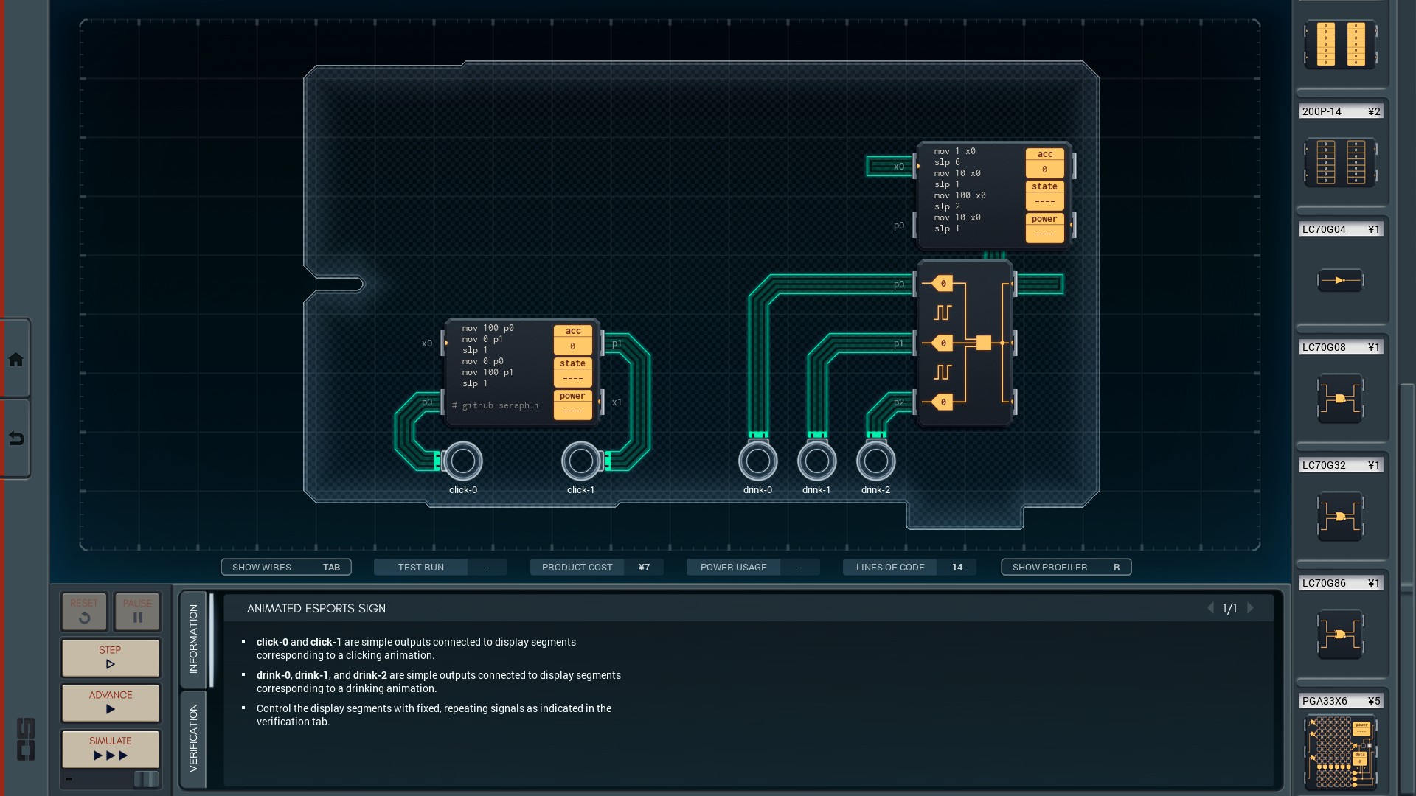
Task: Click the drink-2 output connector
Action: coord(875,461)
